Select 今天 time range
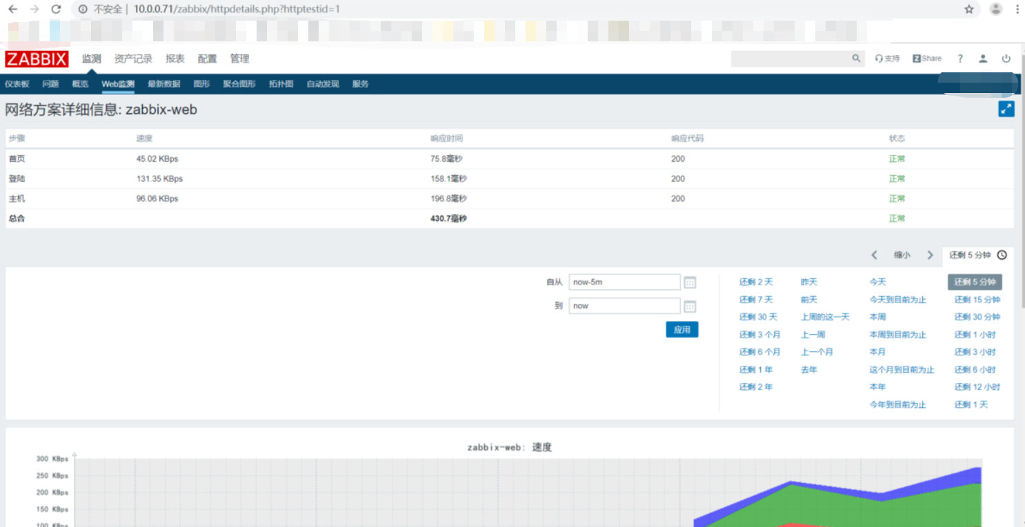The image size is (1025, 527). coord(877,282)
